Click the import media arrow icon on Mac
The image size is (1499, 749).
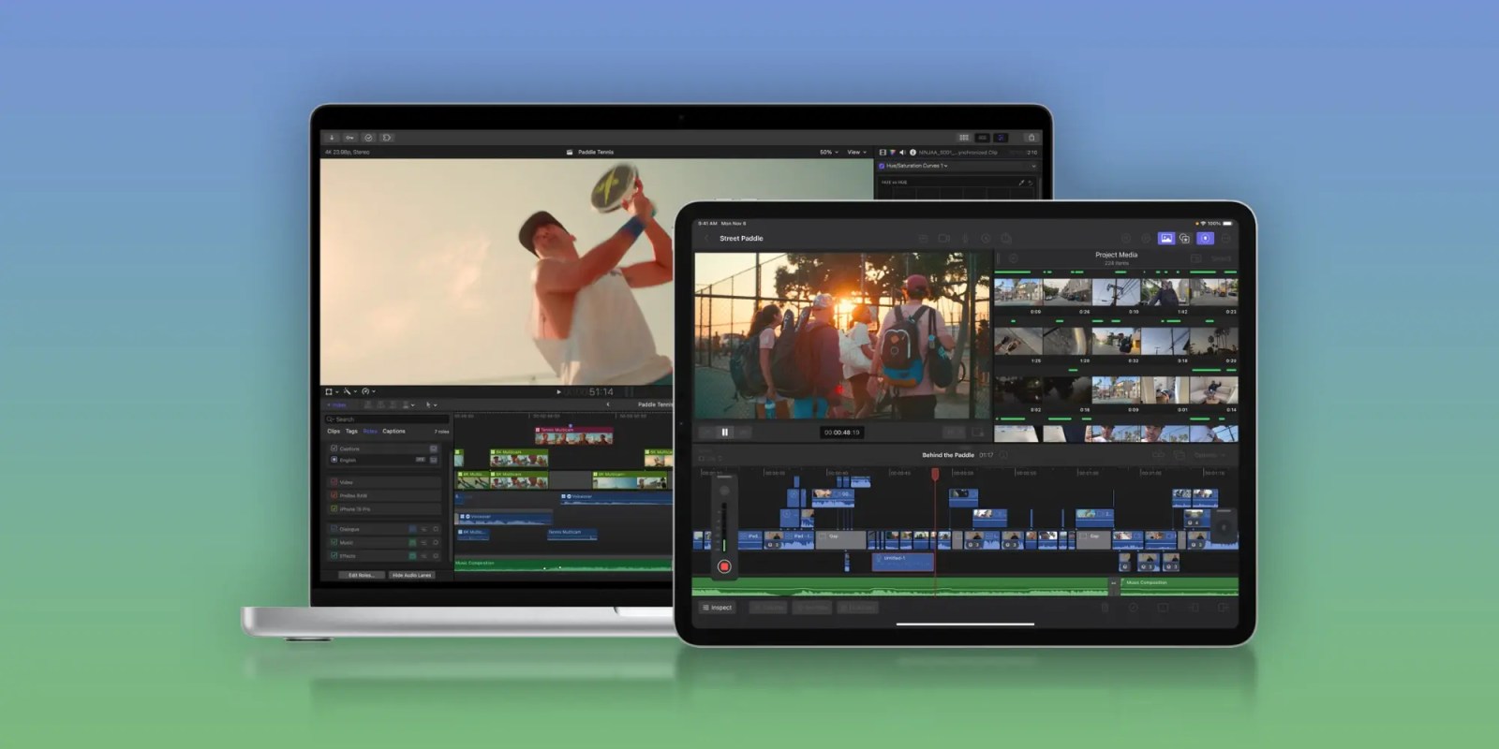332,138
